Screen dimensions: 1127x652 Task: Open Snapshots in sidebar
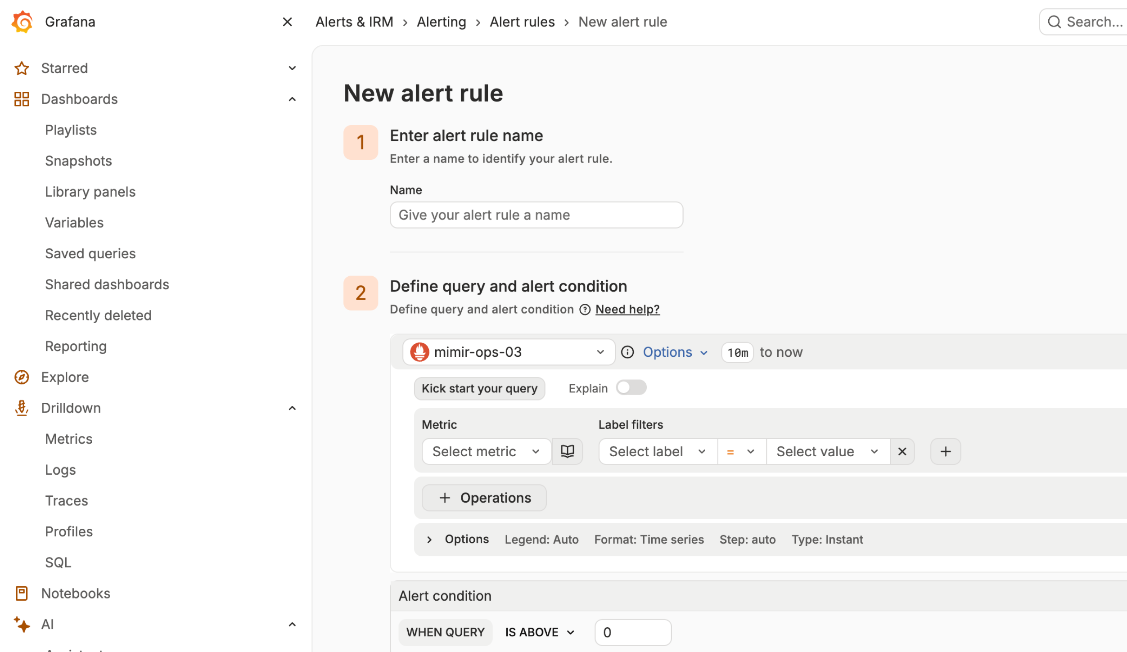click(78, 161)
